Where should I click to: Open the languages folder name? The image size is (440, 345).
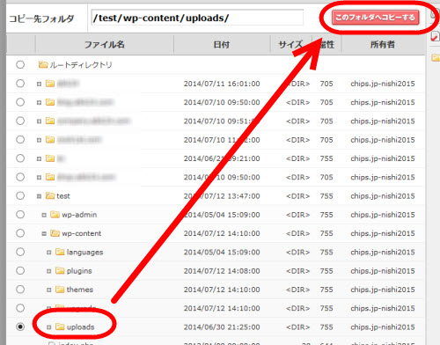click(x=84, y=253)
